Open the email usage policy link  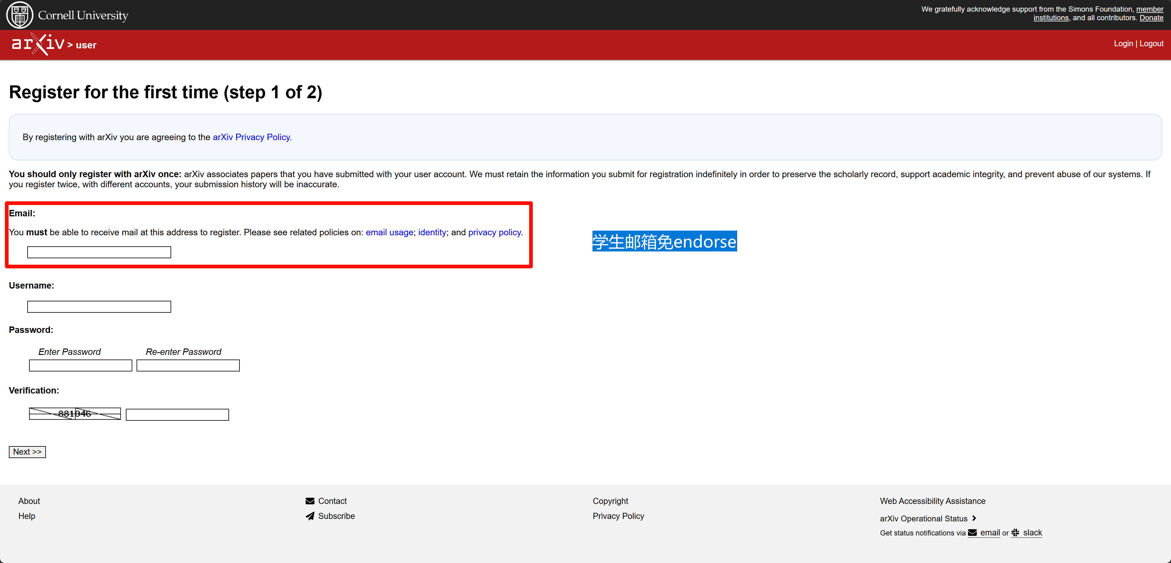tap(389, 232)
